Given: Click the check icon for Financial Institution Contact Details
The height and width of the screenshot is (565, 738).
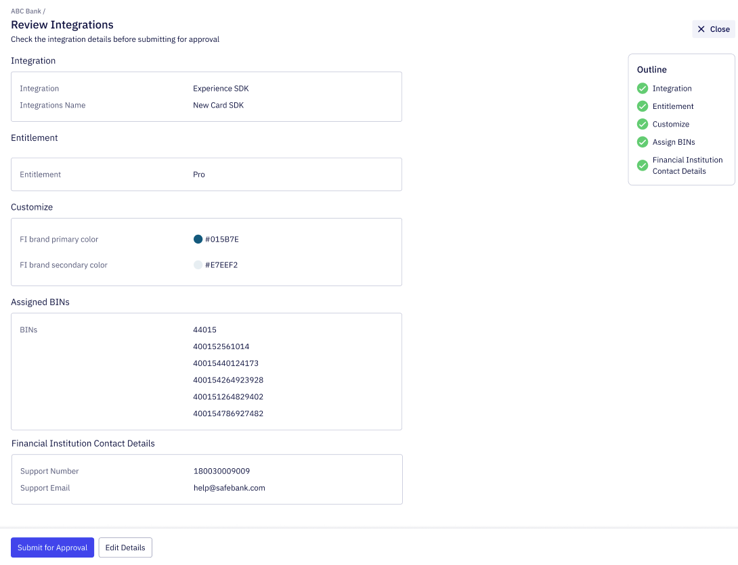Looking at the screenshot, I should pos(642,165).
